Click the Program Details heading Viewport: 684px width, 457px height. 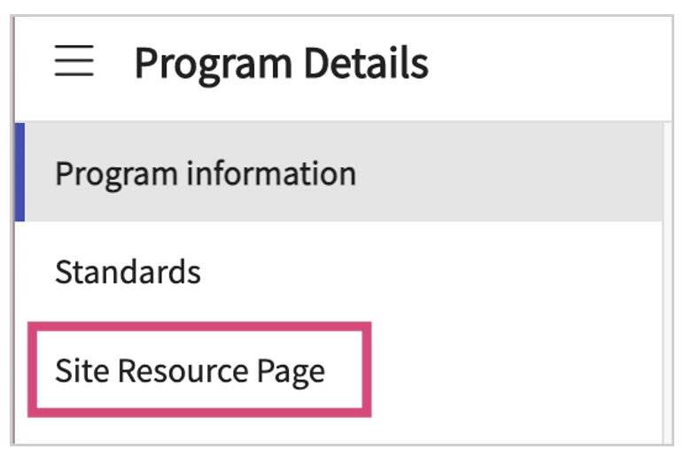coord(281,64)
